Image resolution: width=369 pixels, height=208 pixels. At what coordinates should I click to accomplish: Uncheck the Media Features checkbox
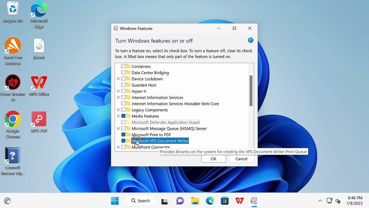[x=123, y=116]
